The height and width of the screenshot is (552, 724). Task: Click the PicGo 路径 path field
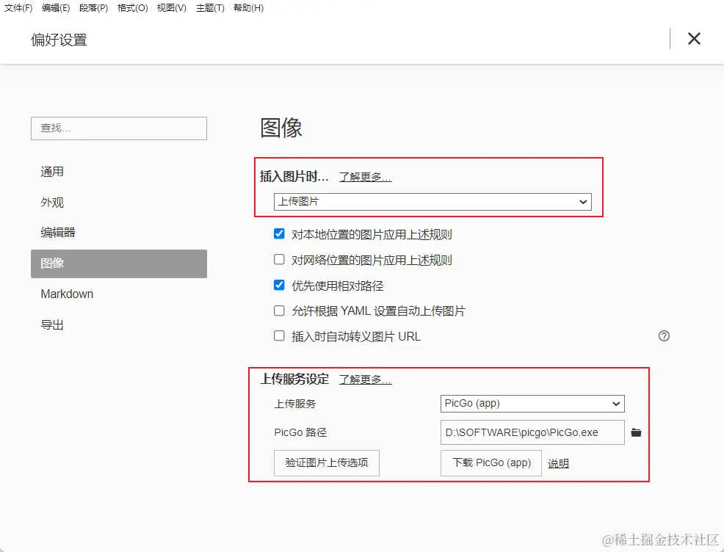[x=532, y=432]
